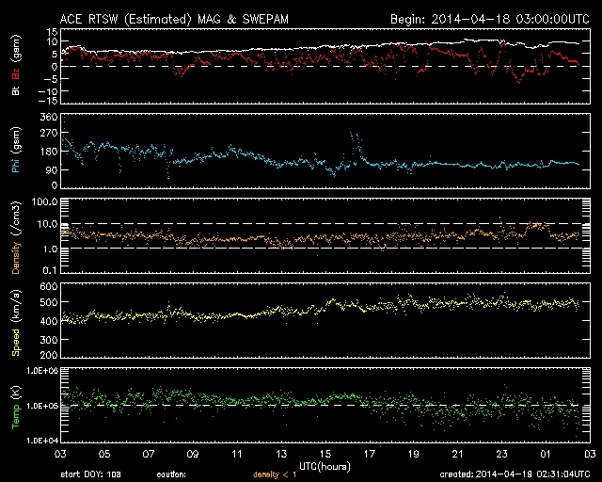Click the 'caution:' label at the bottom
This screenshot has height=482, width=602.
(x=183, y=474)
